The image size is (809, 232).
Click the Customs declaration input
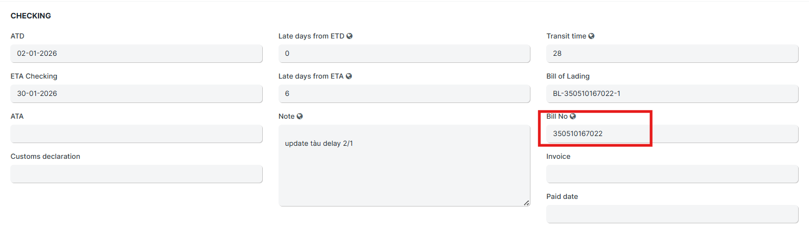[x=136, y=174]
